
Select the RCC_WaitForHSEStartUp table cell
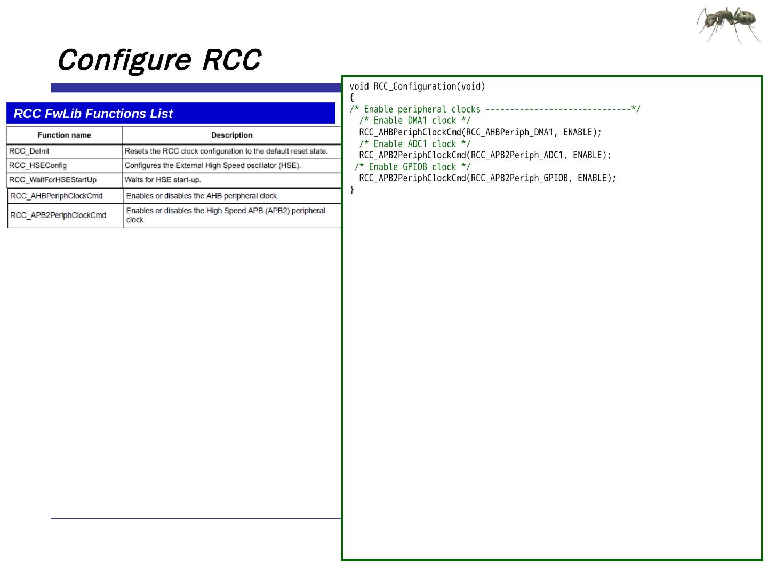(x=64, y=180)
